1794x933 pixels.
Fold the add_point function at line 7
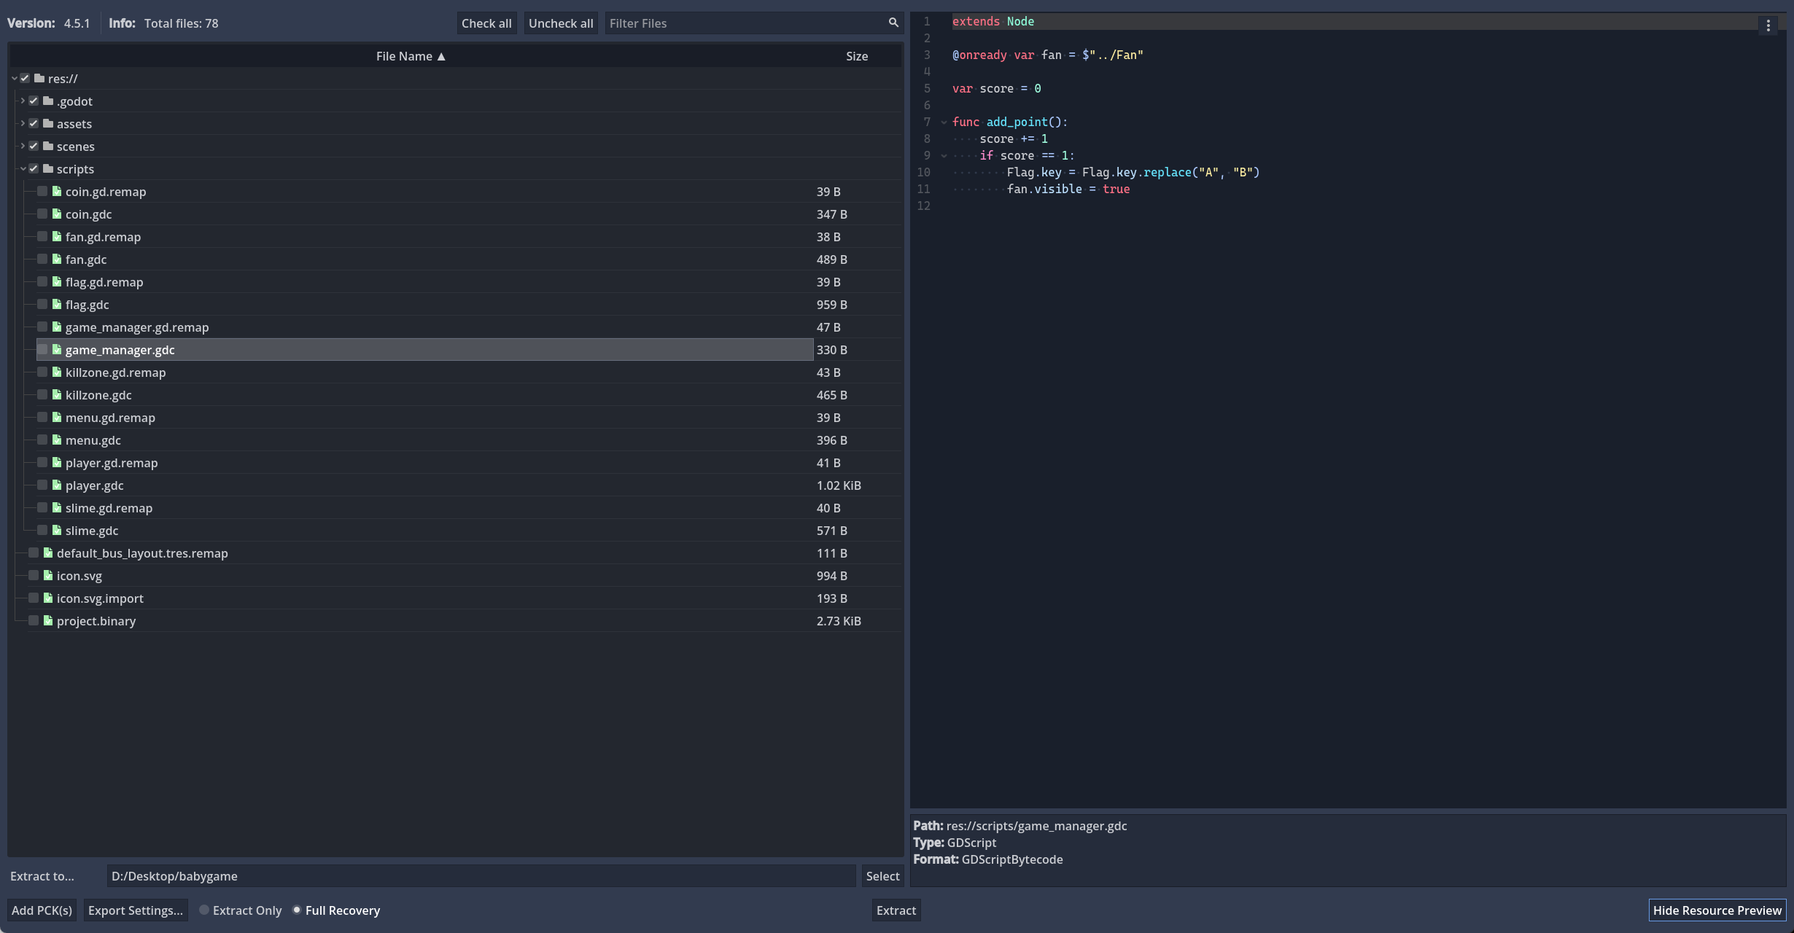(x=944, y=122)
